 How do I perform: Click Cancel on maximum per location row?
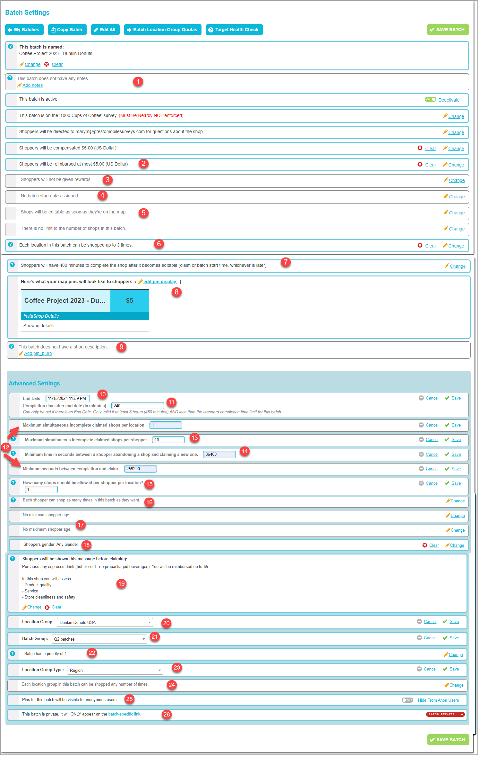click(x=432, y=425)
